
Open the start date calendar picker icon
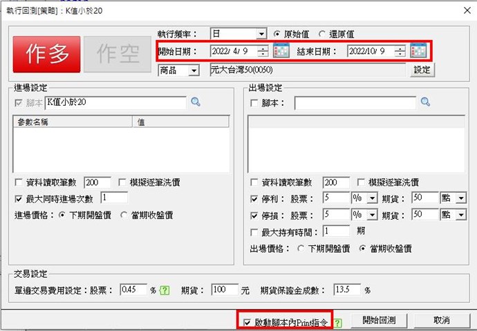pyautogui.click(x=281, y=51)
